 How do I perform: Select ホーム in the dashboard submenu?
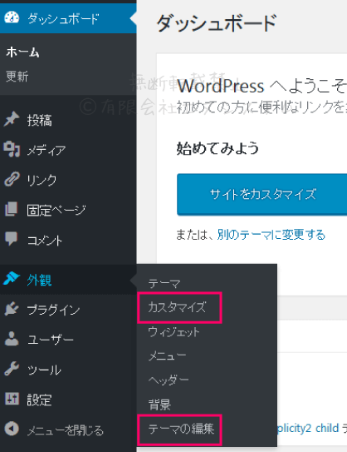click(22, 52)
